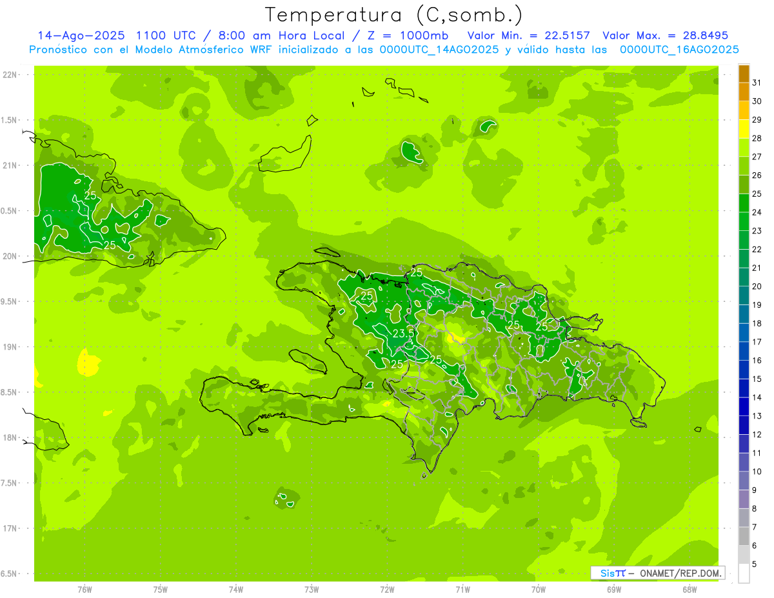
Task: Pick the teal swatch between 20 and 21
Action: pos(744,277)
